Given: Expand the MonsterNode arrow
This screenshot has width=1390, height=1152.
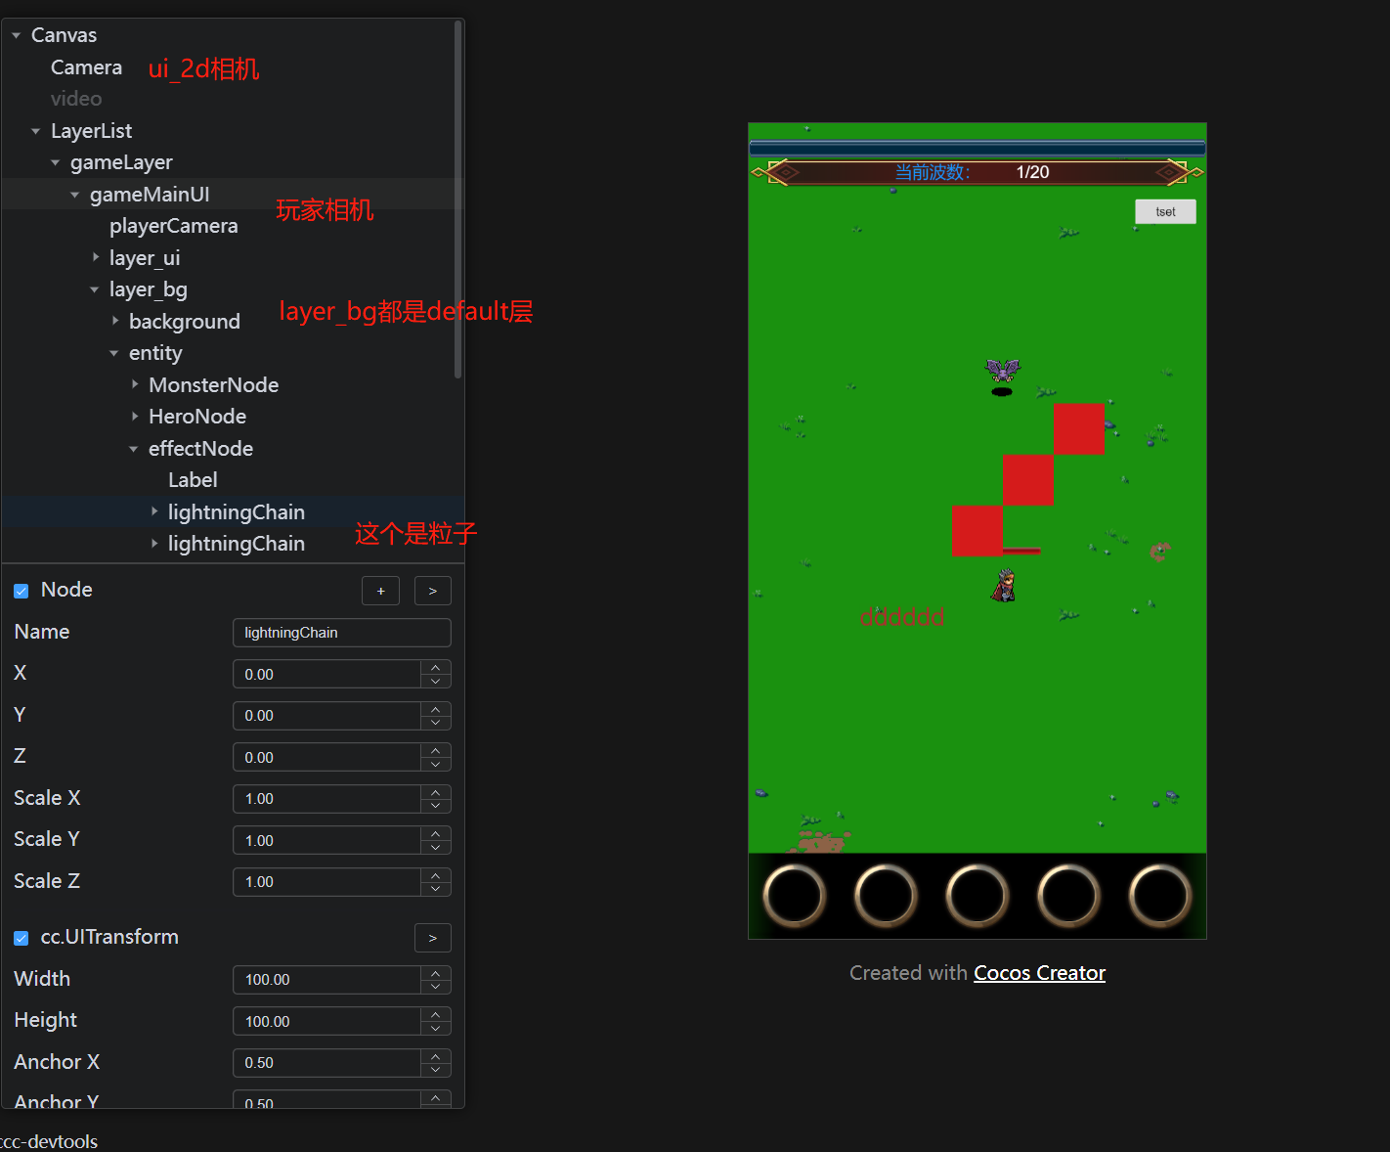Looking at the screenshot, I should [x=134, y=384].
